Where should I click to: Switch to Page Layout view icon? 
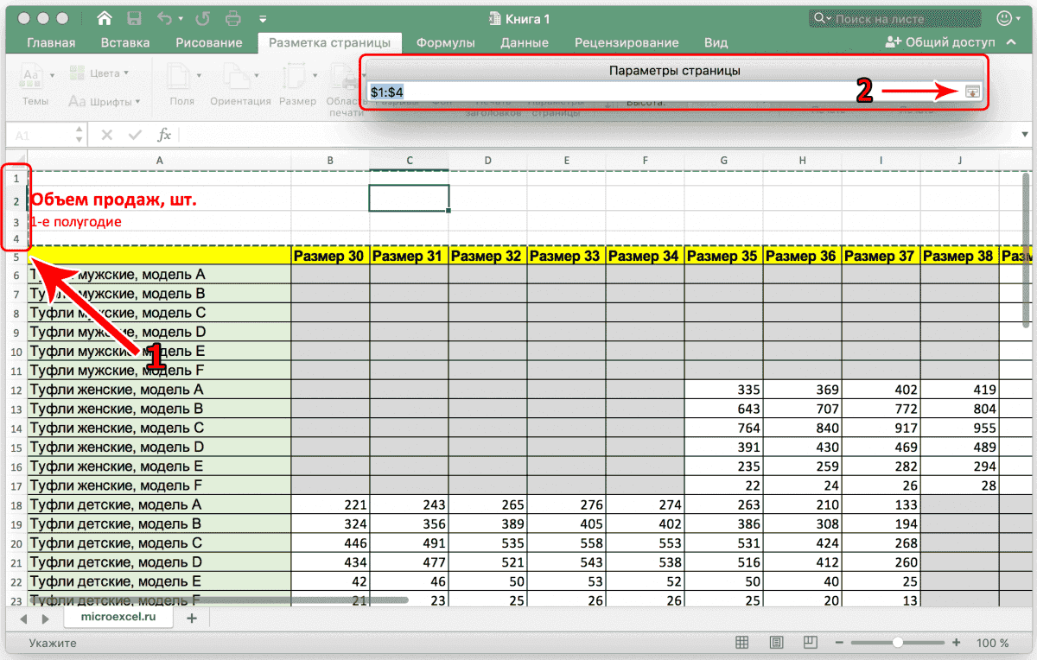tap(777, 643)
